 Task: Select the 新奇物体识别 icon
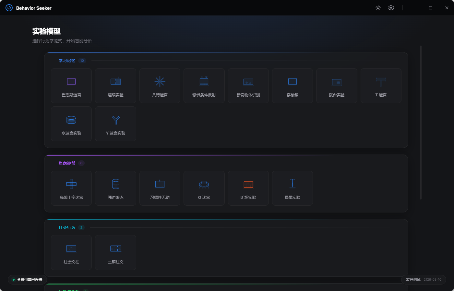pos(248,82)
